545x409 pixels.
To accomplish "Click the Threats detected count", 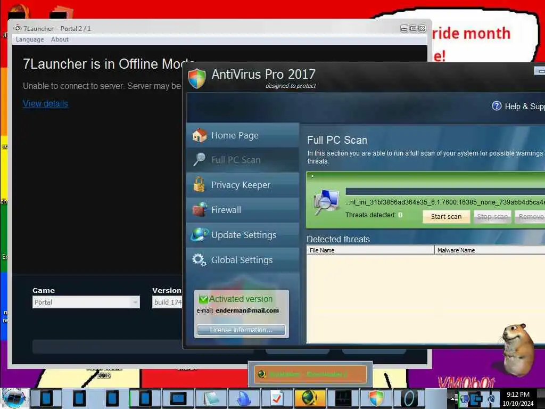I will point(400,215).
